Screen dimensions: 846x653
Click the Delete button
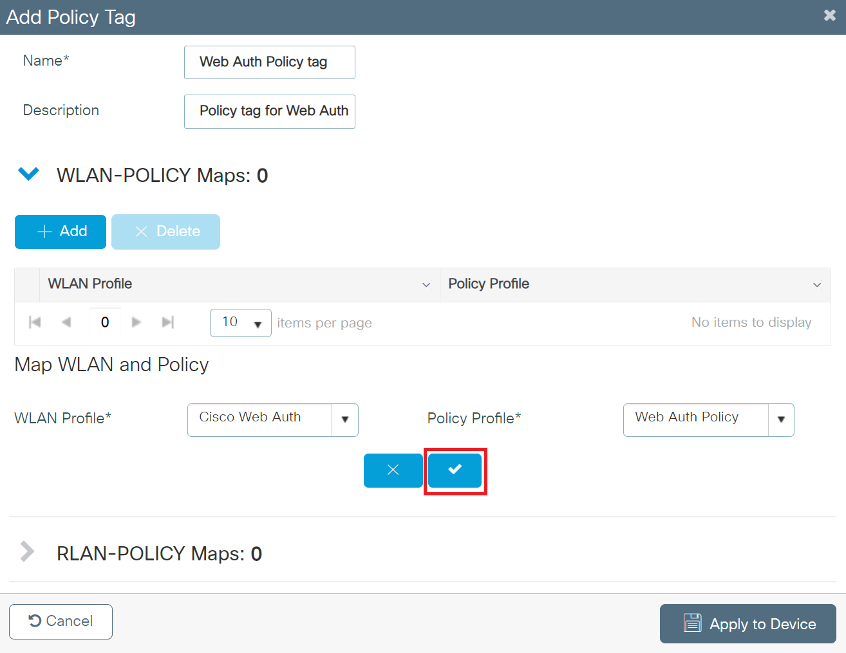pyautogui.click(x=165, y=232)
